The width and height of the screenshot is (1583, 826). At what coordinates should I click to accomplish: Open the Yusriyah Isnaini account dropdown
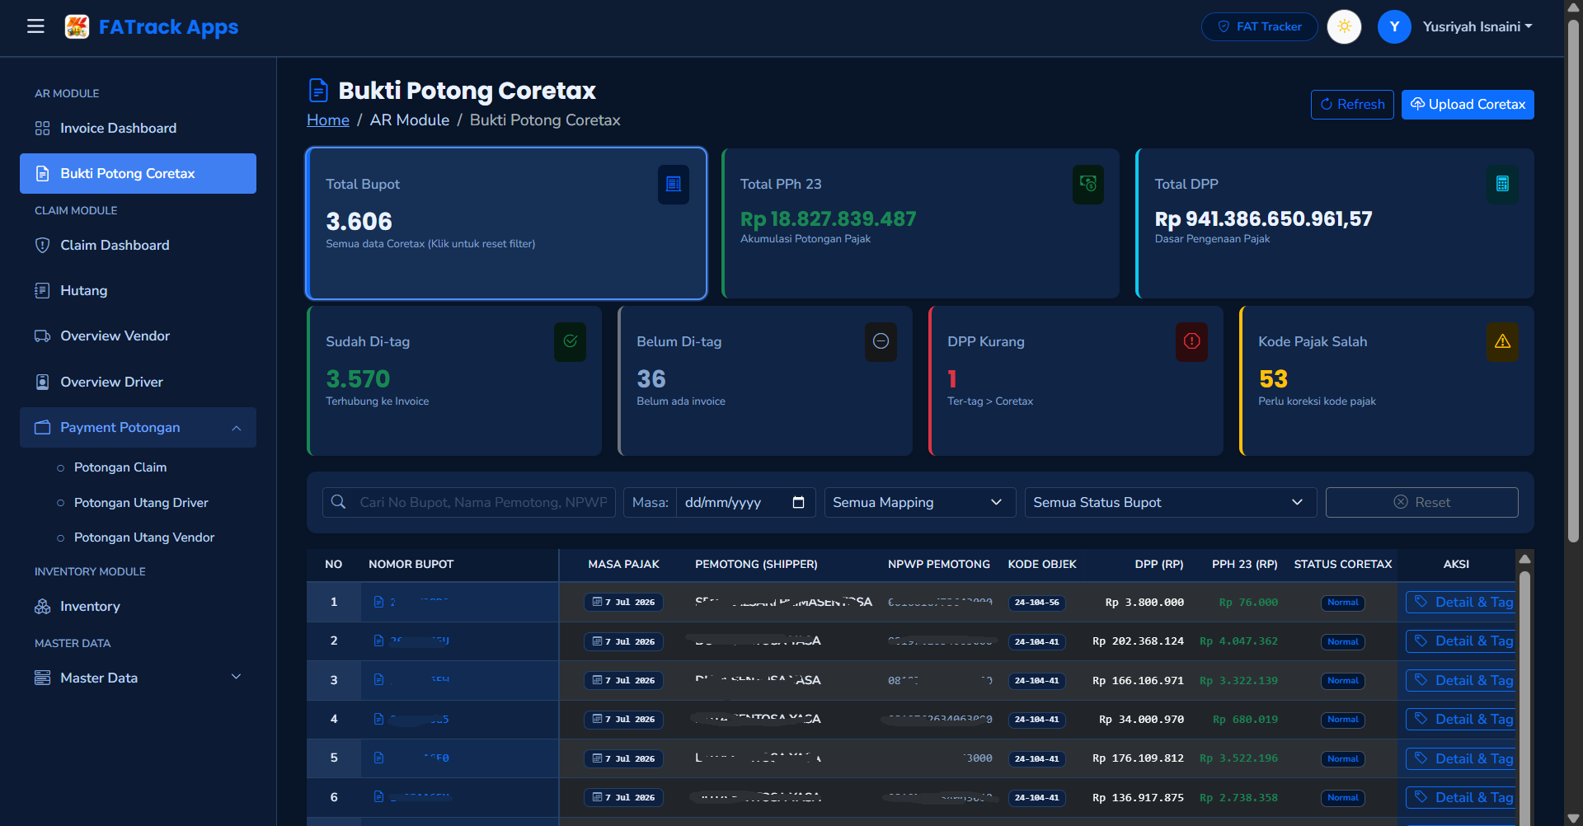[x=1477, y=26]
